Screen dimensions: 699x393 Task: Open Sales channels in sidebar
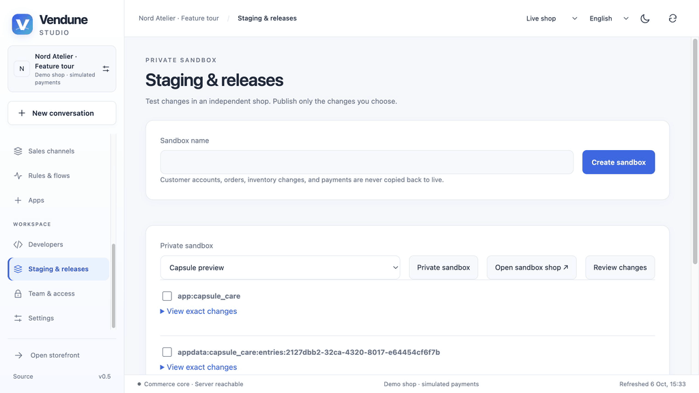pos(59,151)
